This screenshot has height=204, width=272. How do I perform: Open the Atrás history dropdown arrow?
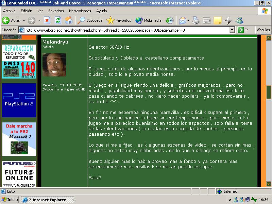tap(24, 20)
